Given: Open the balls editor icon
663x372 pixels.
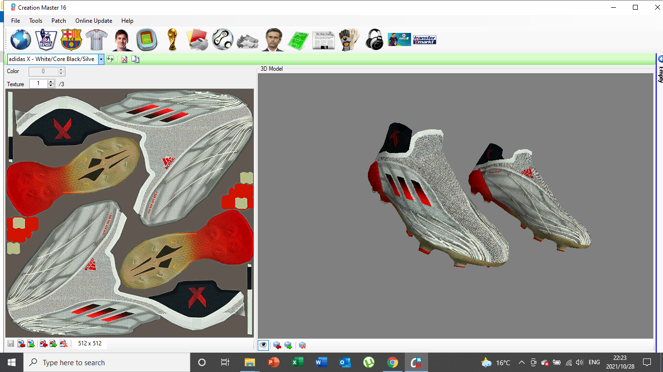Looking at the screenshot, I should pos(222,40).
